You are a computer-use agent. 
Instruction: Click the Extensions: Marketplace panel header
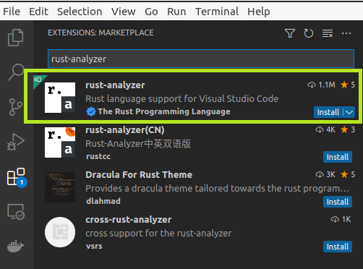click(x=101, y=33)
